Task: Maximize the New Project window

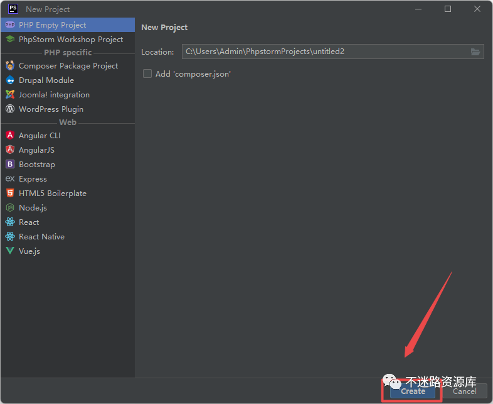Action: point(448,9)
